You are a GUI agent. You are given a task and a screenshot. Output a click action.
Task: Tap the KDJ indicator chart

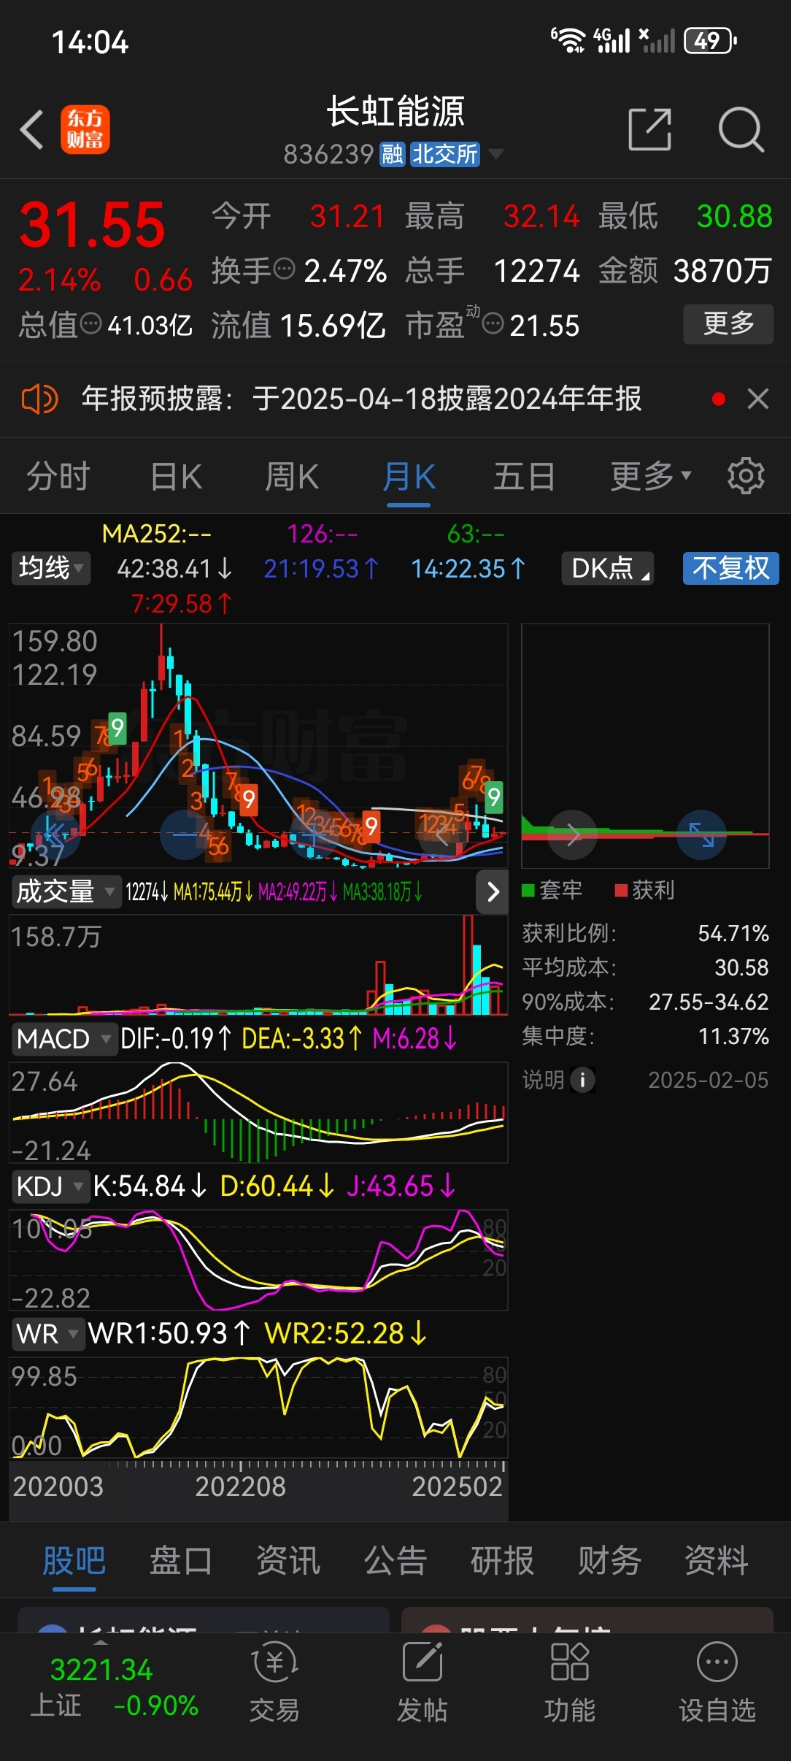258,1260
